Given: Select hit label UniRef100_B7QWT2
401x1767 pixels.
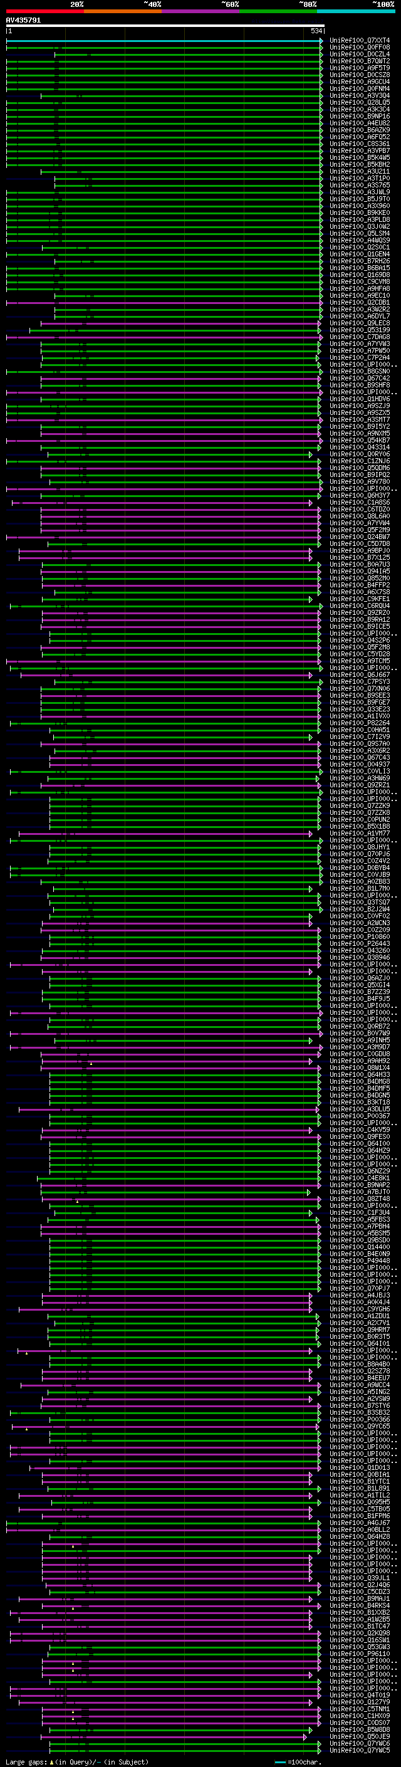Looking at the screenshot, I should tap(360, 61).
